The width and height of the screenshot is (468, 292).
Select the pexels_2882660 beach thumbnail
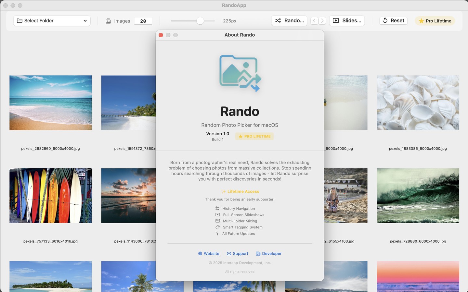[50, 103]
